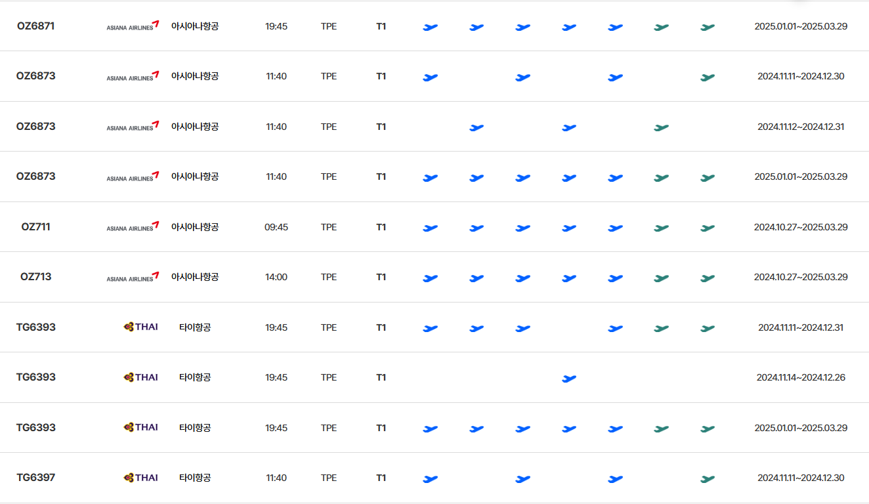
Task: Click date range 2024.11.12~2024.12.31
Action: pyautogui.click(x=801, y=127)
